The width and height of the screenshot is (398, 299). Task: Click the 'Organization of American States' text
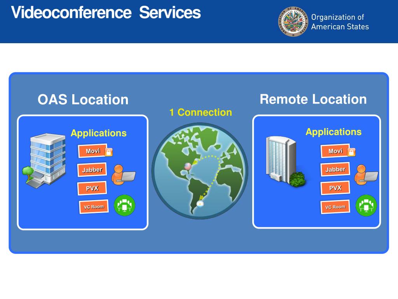point(340,22)
